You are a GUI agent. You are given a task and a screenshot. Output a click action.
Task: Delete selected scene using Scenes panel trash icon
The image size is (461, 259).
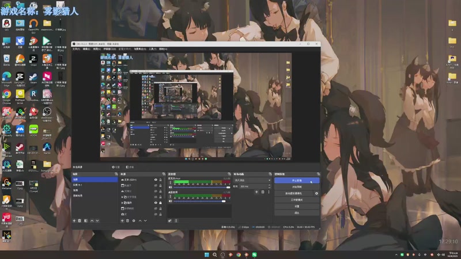click(80, 220)
